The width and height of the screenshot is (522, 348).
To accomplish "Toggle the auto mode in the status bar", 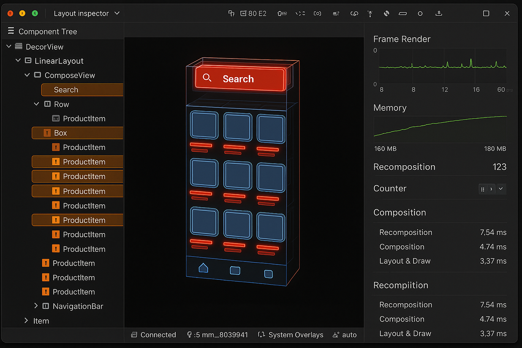I will tap(345, 335).
